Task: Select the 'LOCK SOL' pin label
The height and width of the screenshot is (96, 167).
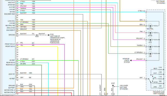Action: click(x=11, y=21)
